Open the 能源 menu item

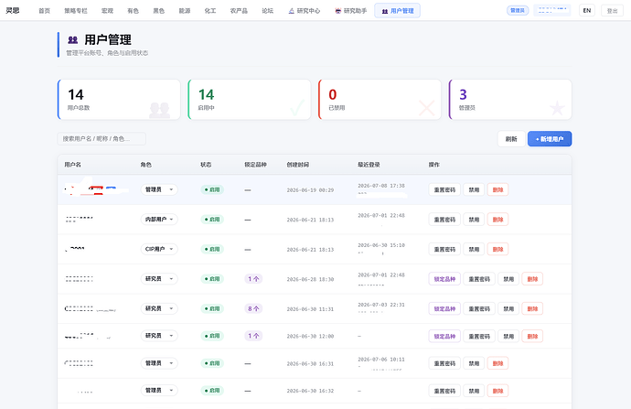click(x=185, y=11)
